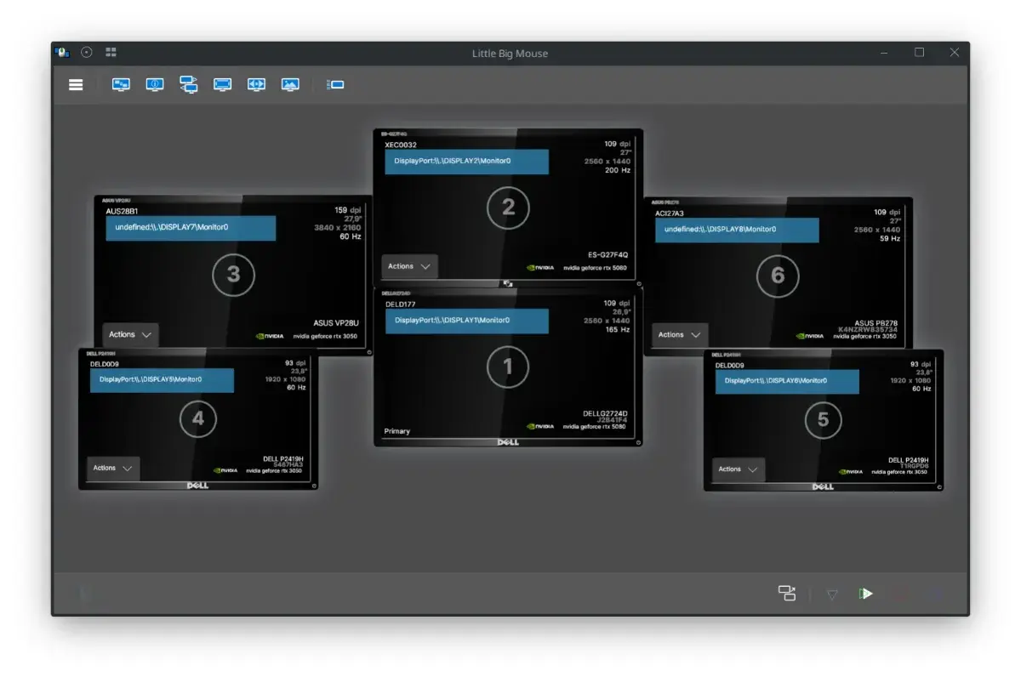
Task: Click the list-with-rectangle icon at toolbar end
Action: 336,85
